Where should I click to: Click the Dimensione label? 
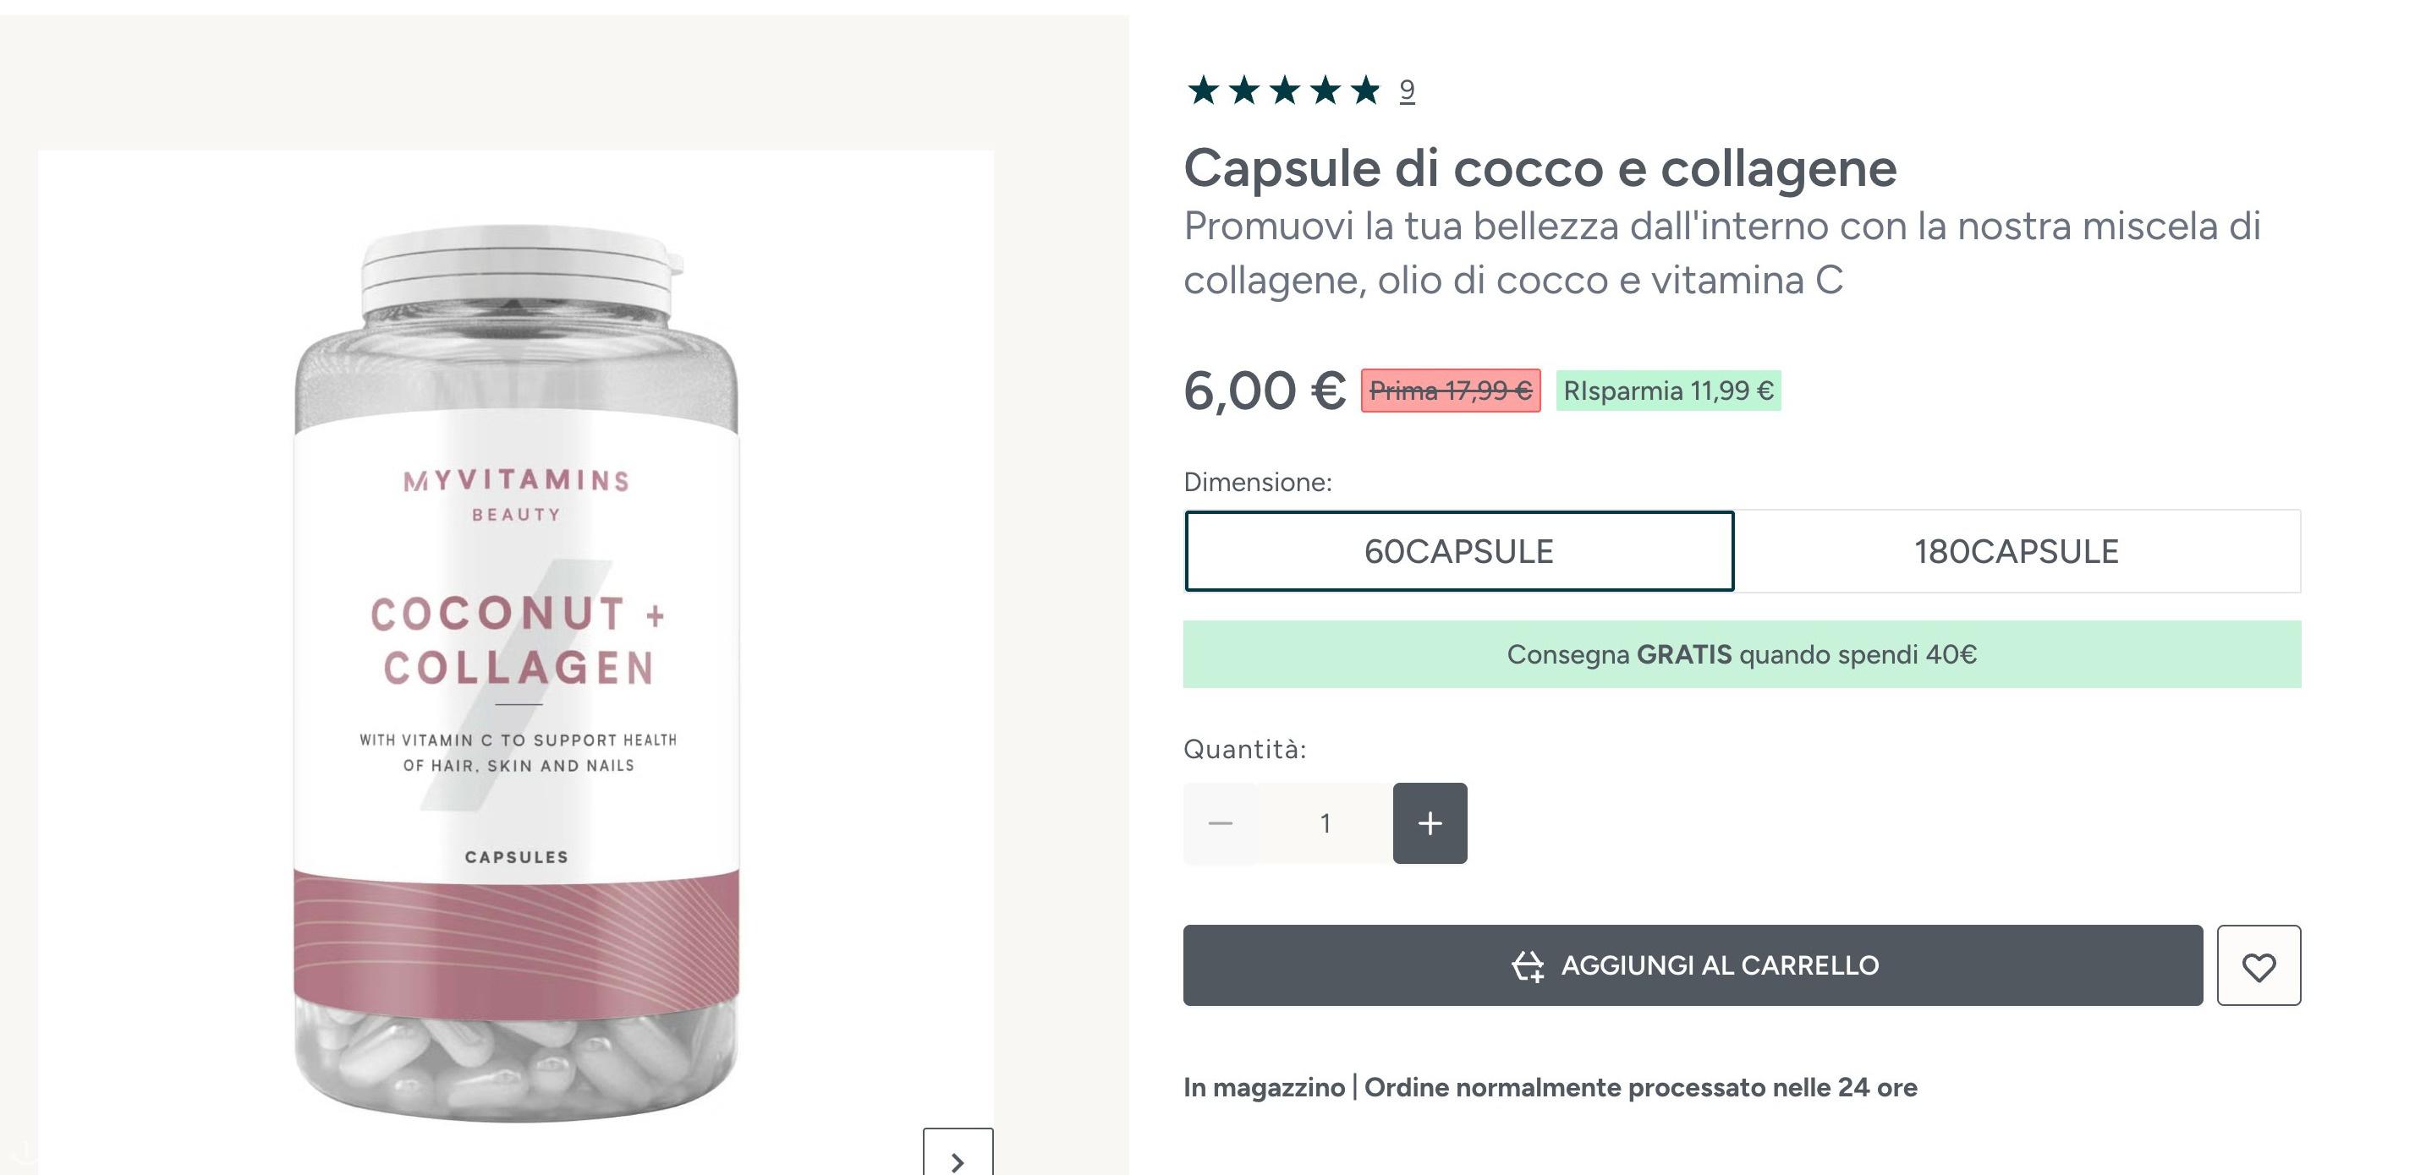1257,482
